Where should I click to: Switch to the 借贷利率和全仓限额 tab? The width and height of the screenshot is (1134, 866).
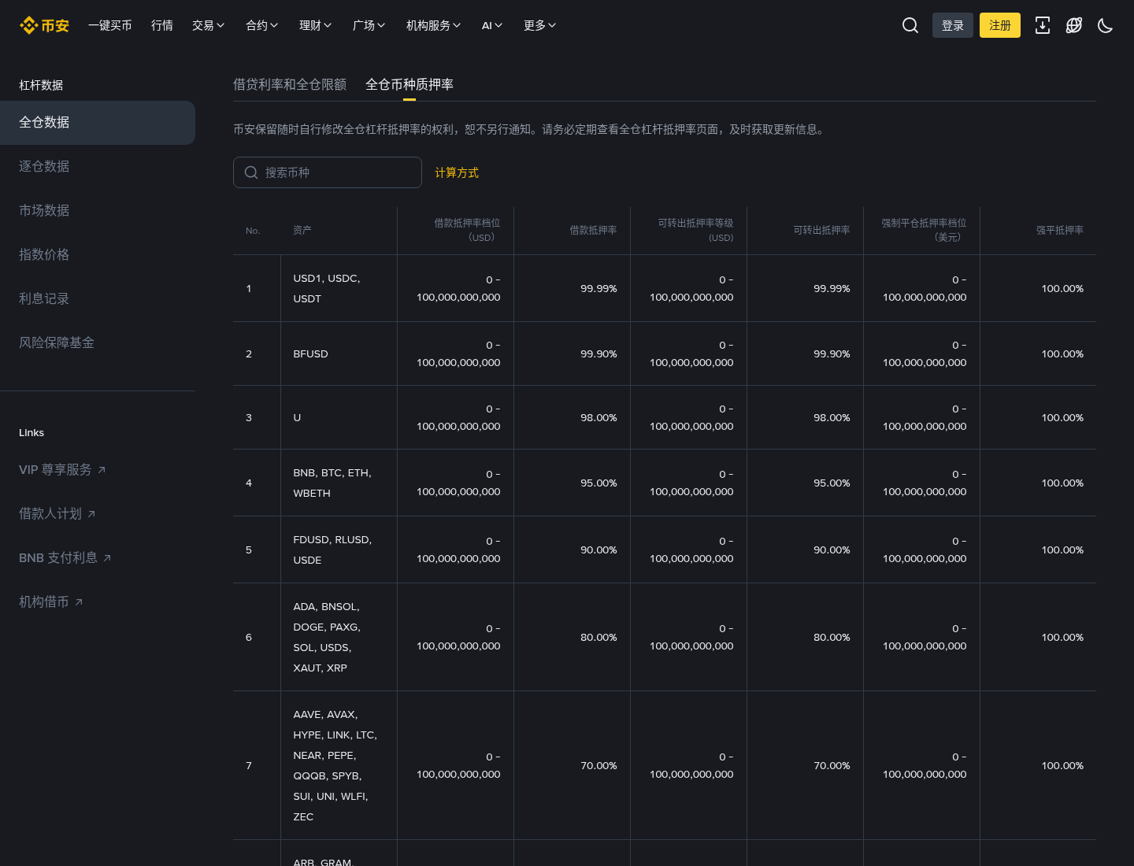[290, 84]
